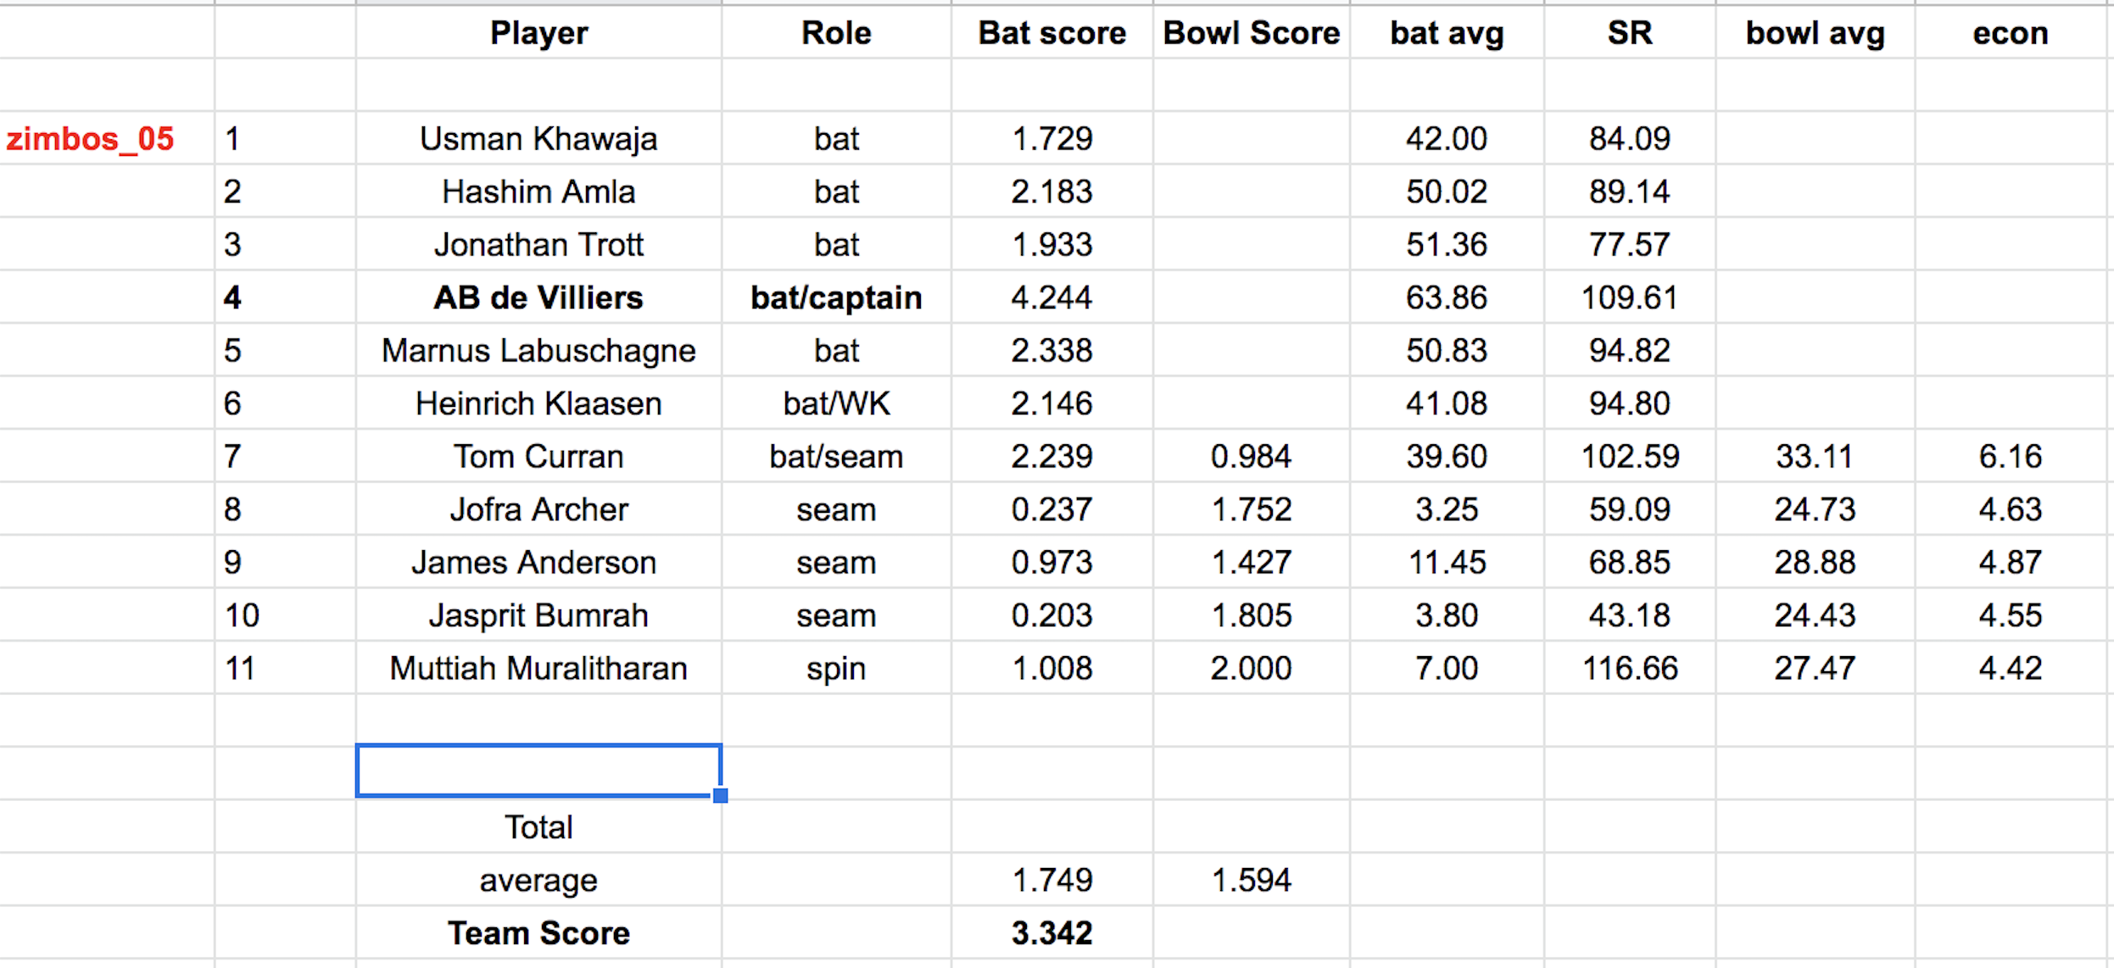Select the Jonathan Trott cell

coord(538,244)
